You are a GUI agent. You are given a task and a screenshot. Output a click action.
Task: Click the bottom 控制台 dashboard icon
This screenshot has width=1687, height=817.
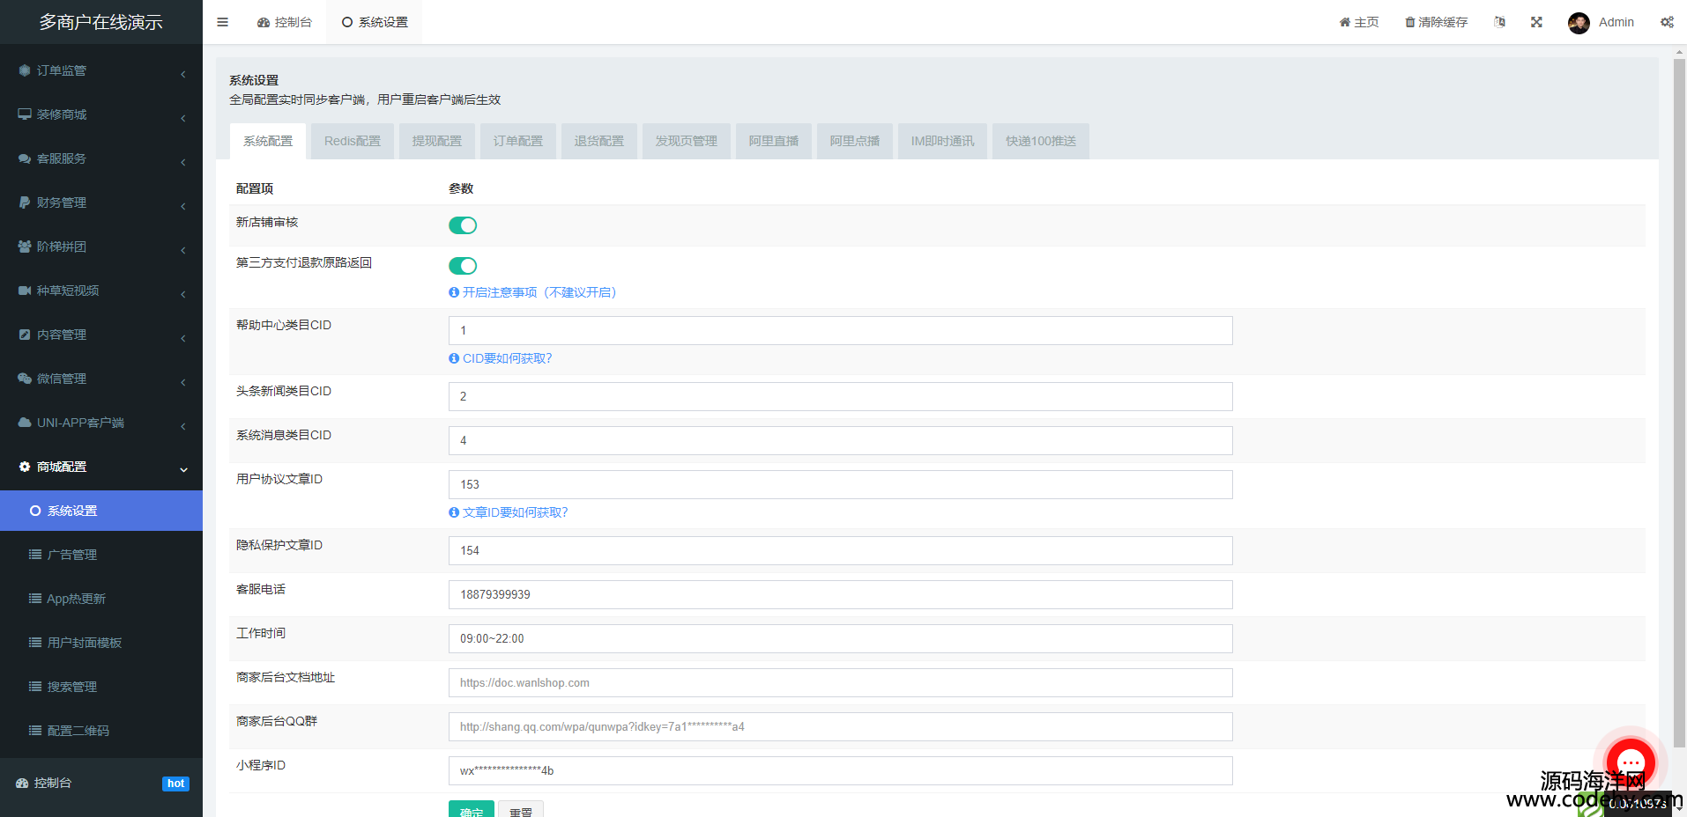coord(22,783)
